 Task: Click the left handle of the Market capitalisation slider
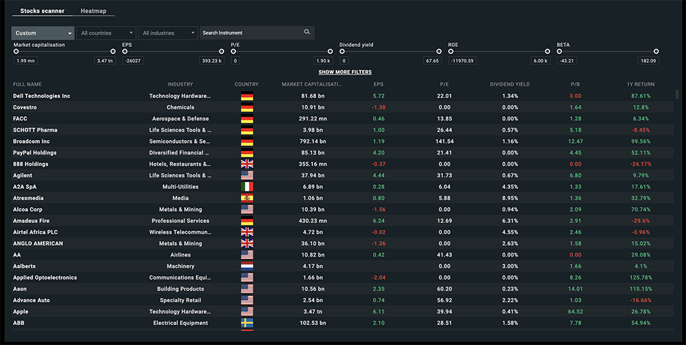[16, 52]
